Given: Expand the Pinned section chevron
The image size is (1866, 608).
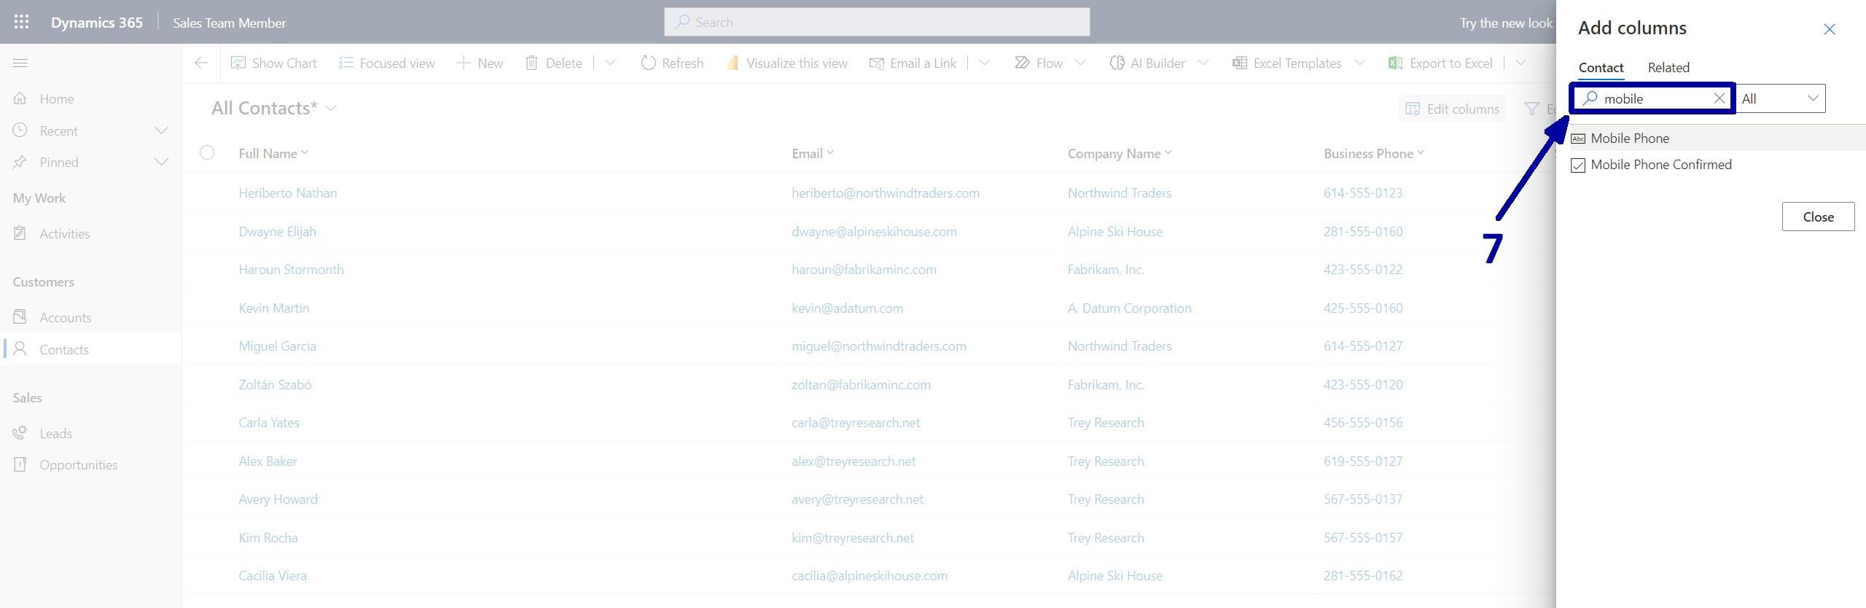Looking at the screenshot, I should [162, 162].
